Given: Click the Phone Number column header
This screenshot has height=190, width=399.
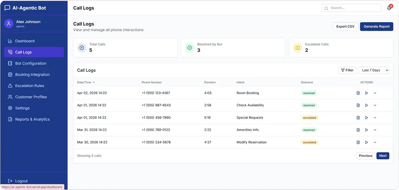Looking at the screenshot, I should 152,82.
